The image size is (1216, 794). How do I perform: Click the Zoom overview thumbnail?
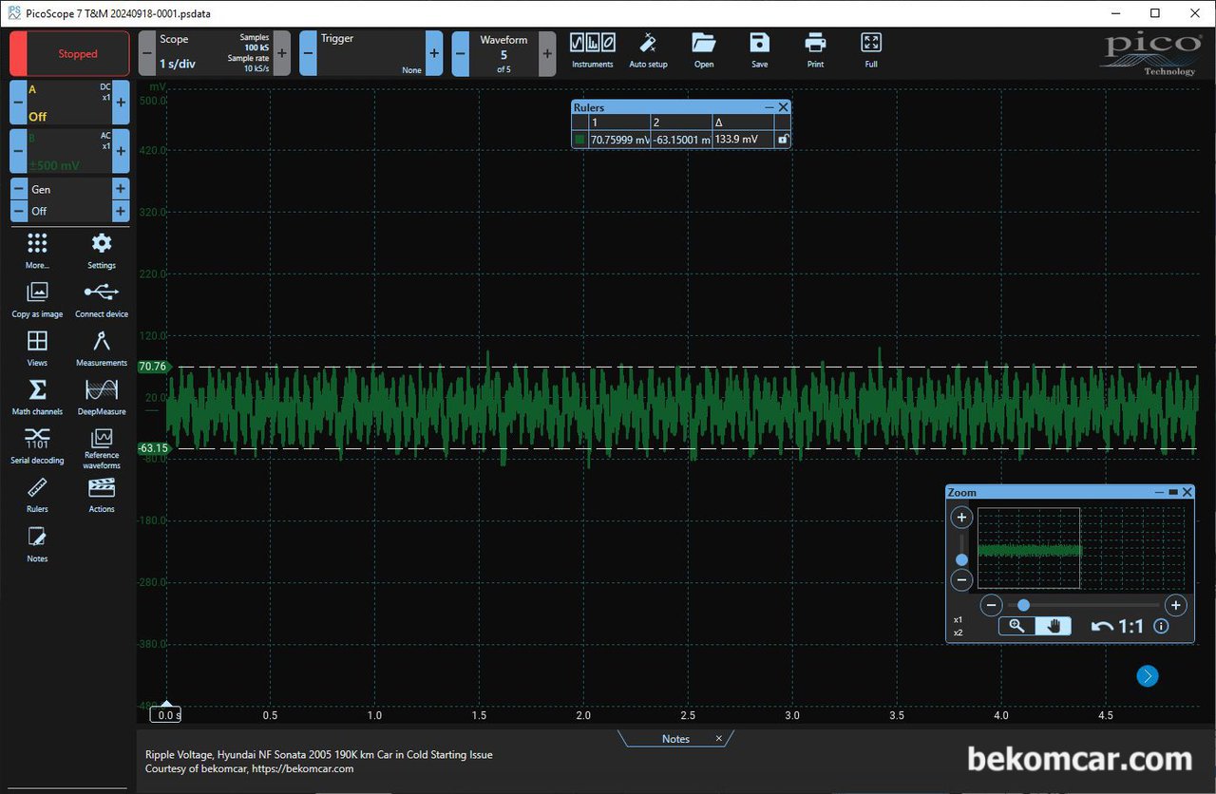tap(1082, 548)
